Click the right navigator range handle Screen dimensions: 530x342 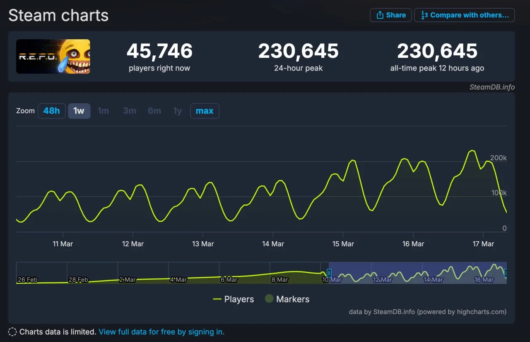tap(506, 273)
